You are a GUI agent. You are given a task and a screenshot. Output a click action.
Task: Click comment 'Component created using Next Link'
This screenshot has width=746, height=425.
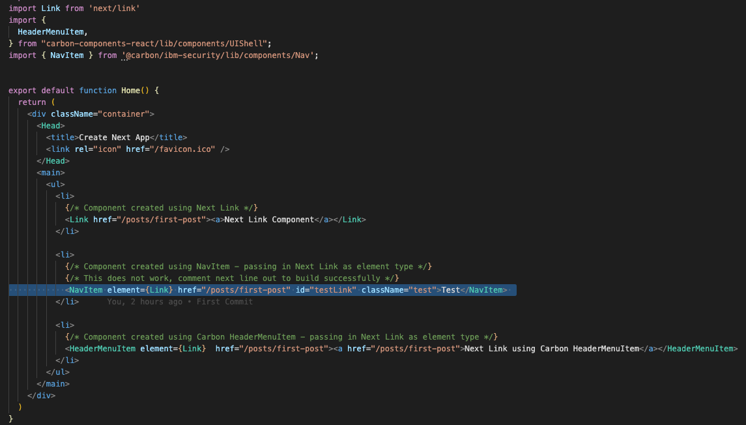pyautogui.click(x=162, y=208)
